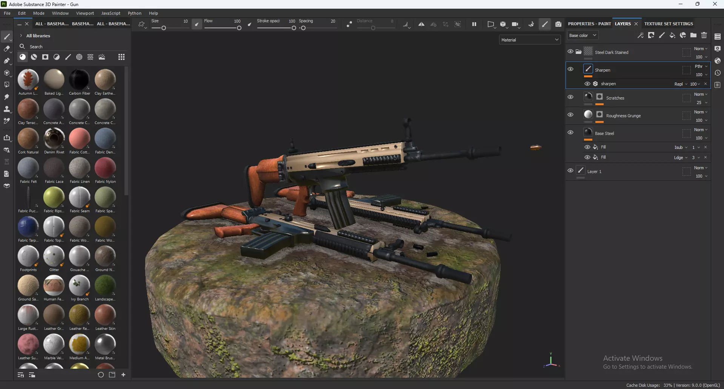This screenshot has width=724, height=389.
Task: Open Norm blend dropdown for Roughness Grunge
Action: coord(701,112)
